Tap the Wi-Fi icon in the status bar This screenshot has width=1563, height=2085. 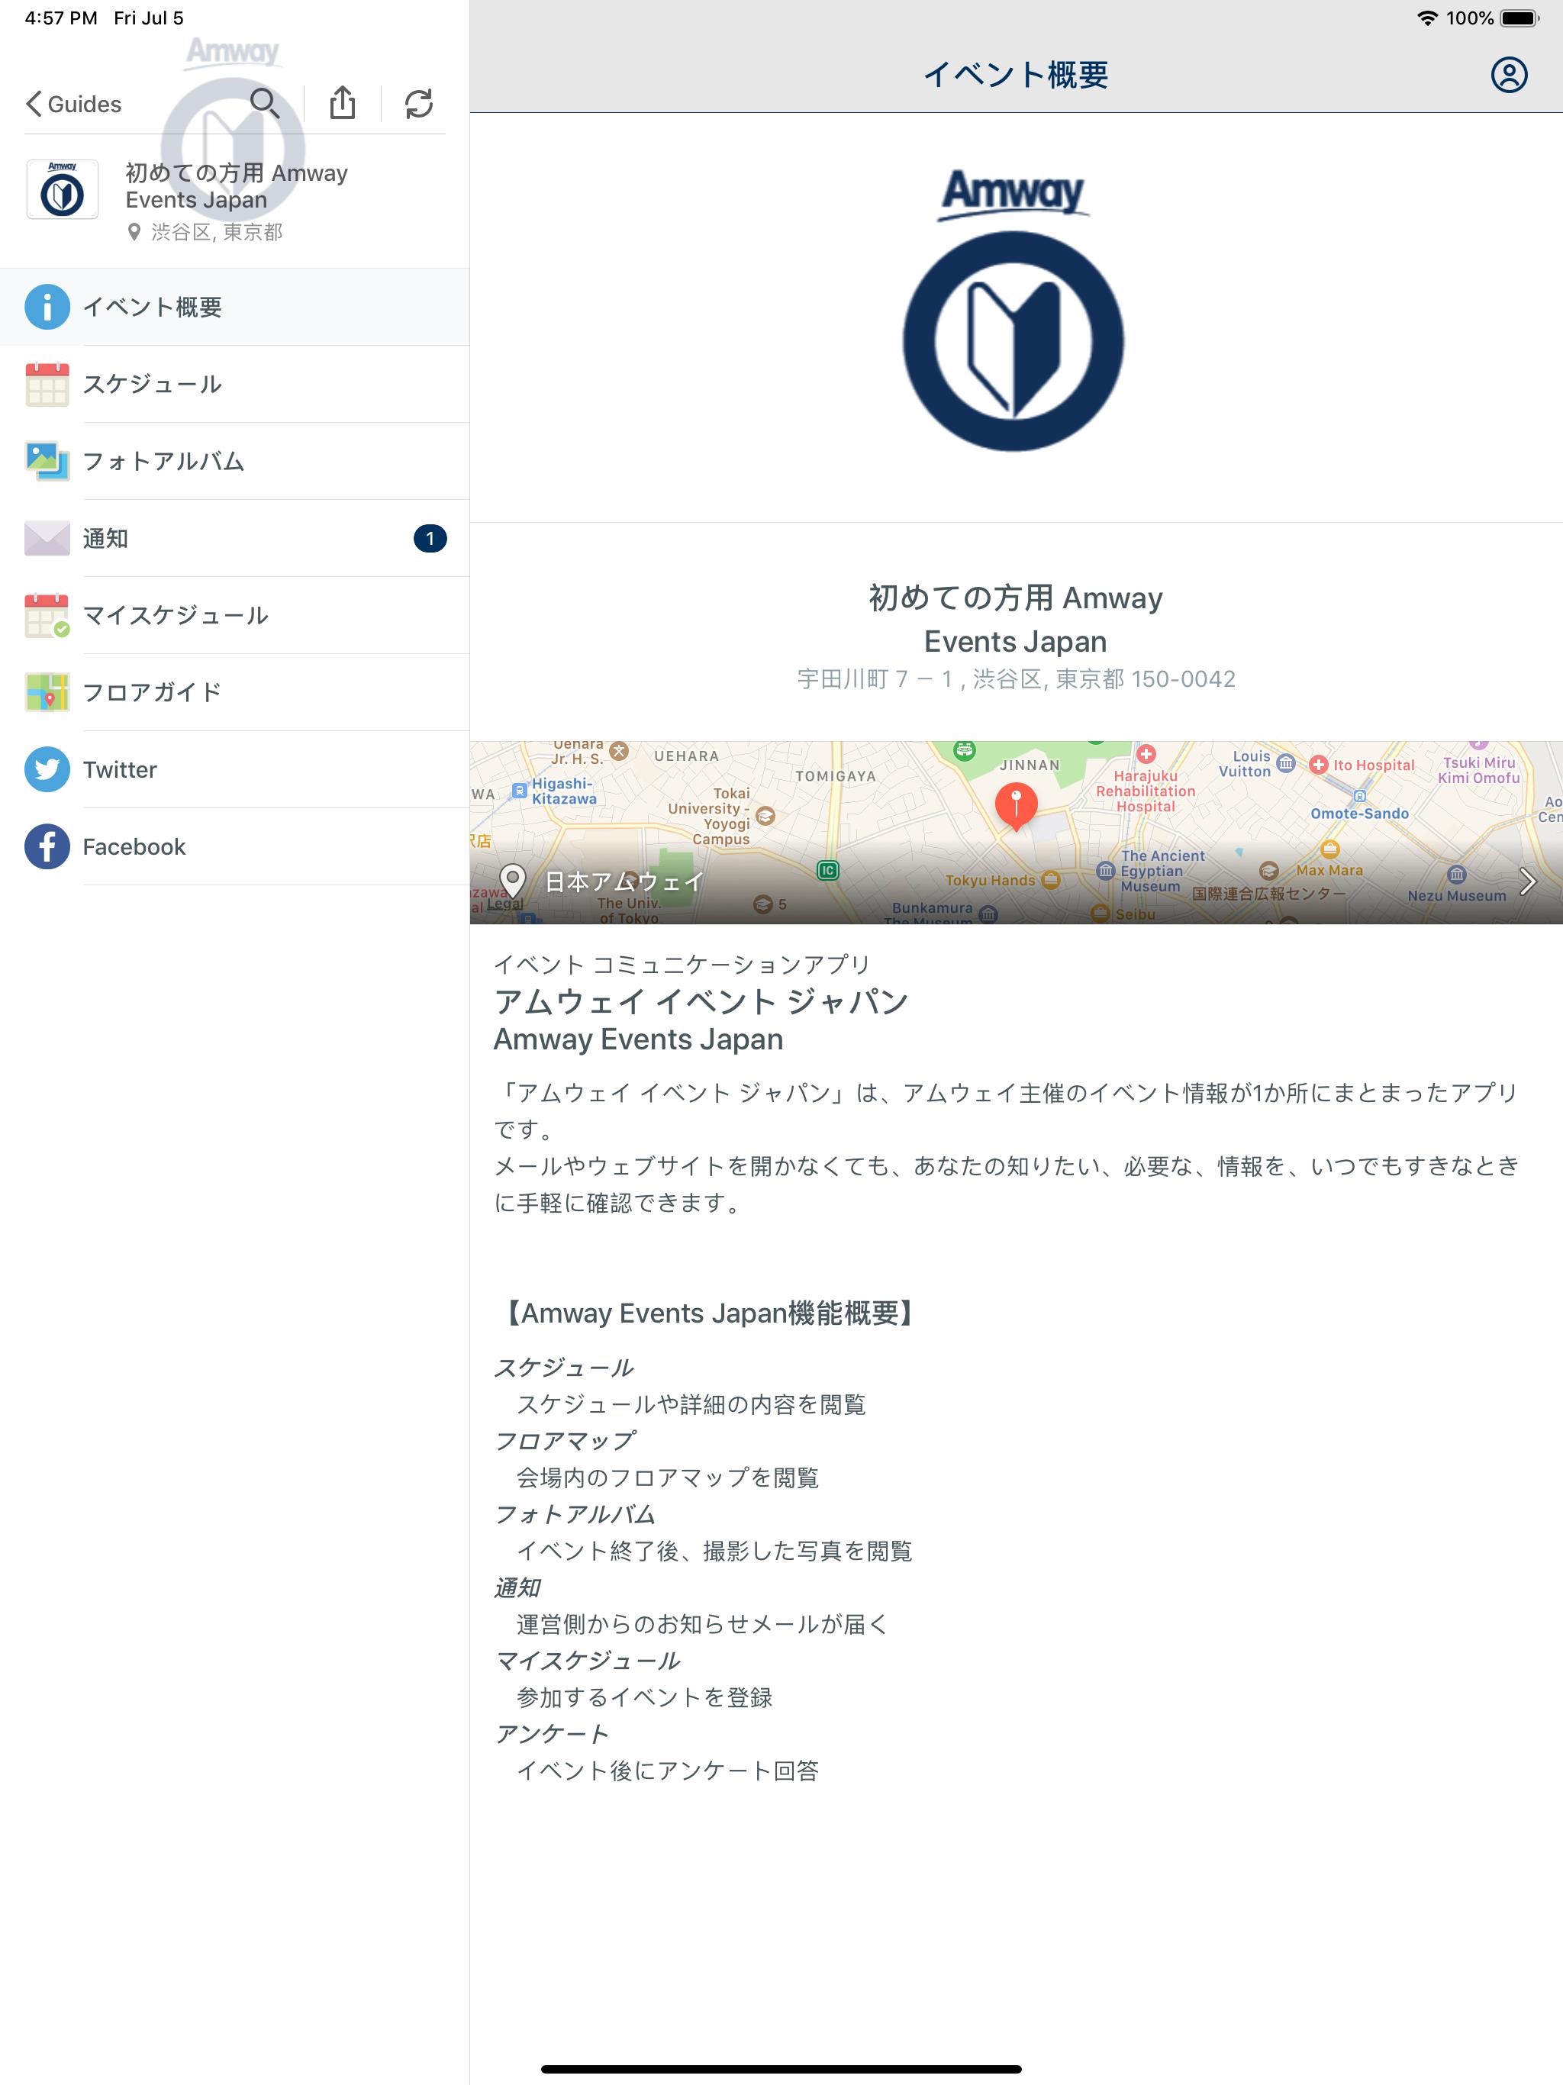tap(1427, 18)
